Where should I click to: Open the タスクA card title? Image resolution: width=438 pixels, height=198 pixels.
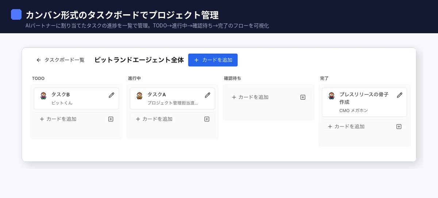157,95
